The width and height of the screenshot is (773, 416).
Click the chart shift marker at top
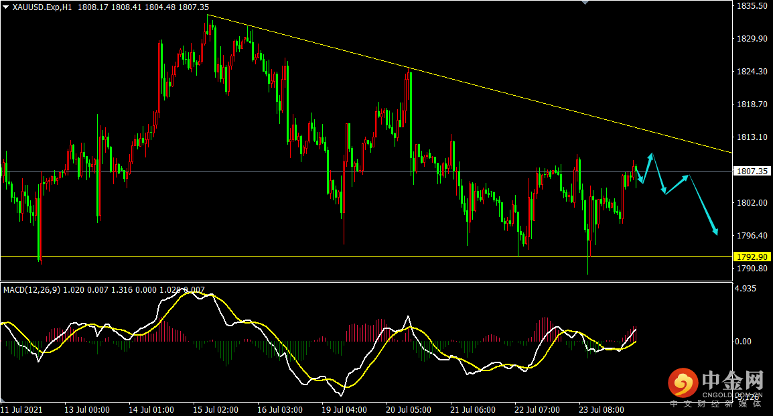pos(585,3)
